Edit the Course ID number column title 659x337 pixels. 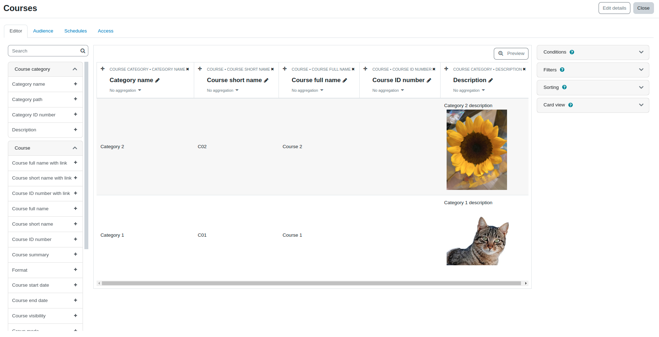429,80
